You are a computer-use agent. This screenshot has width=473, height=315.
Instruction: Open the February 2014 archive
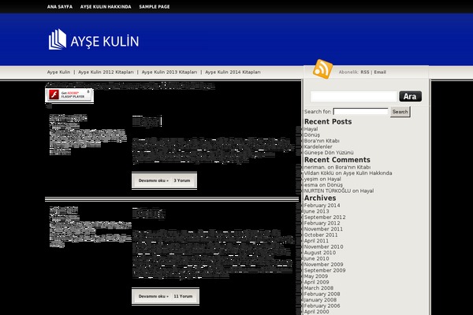[x=322, y=206]
